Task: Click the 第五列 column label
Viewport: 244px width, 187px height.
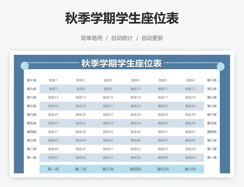Action: click(x=163, y=169)
